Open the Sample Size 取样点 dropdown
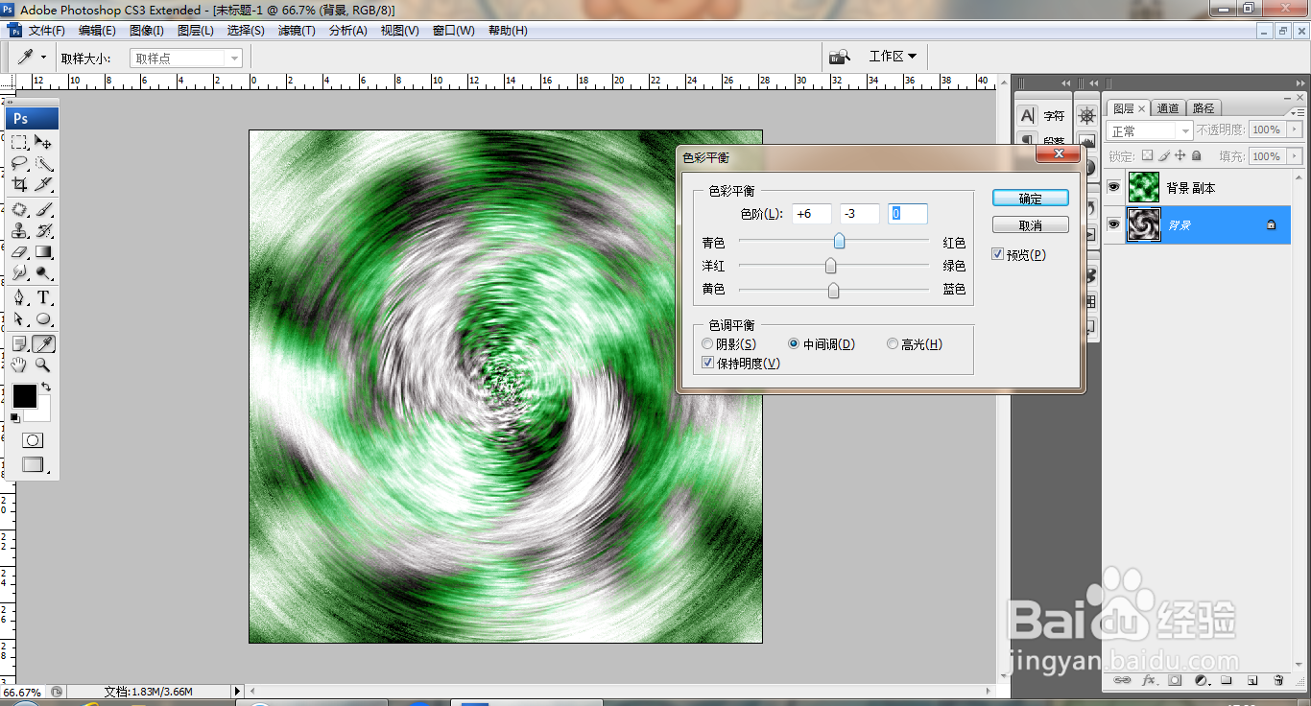 [186, 59]
